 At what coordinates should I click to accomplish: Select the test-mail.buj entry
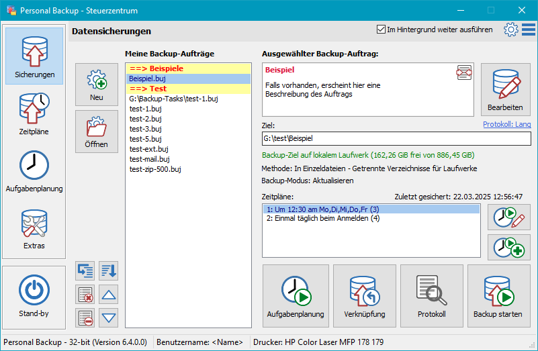pyautogui.click(x=188, y=159)
